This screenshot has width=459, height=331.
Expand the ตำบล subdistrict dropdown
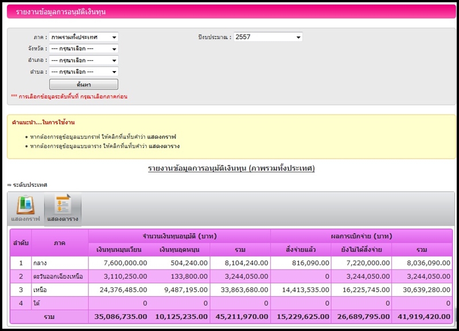tap(83, 72)
